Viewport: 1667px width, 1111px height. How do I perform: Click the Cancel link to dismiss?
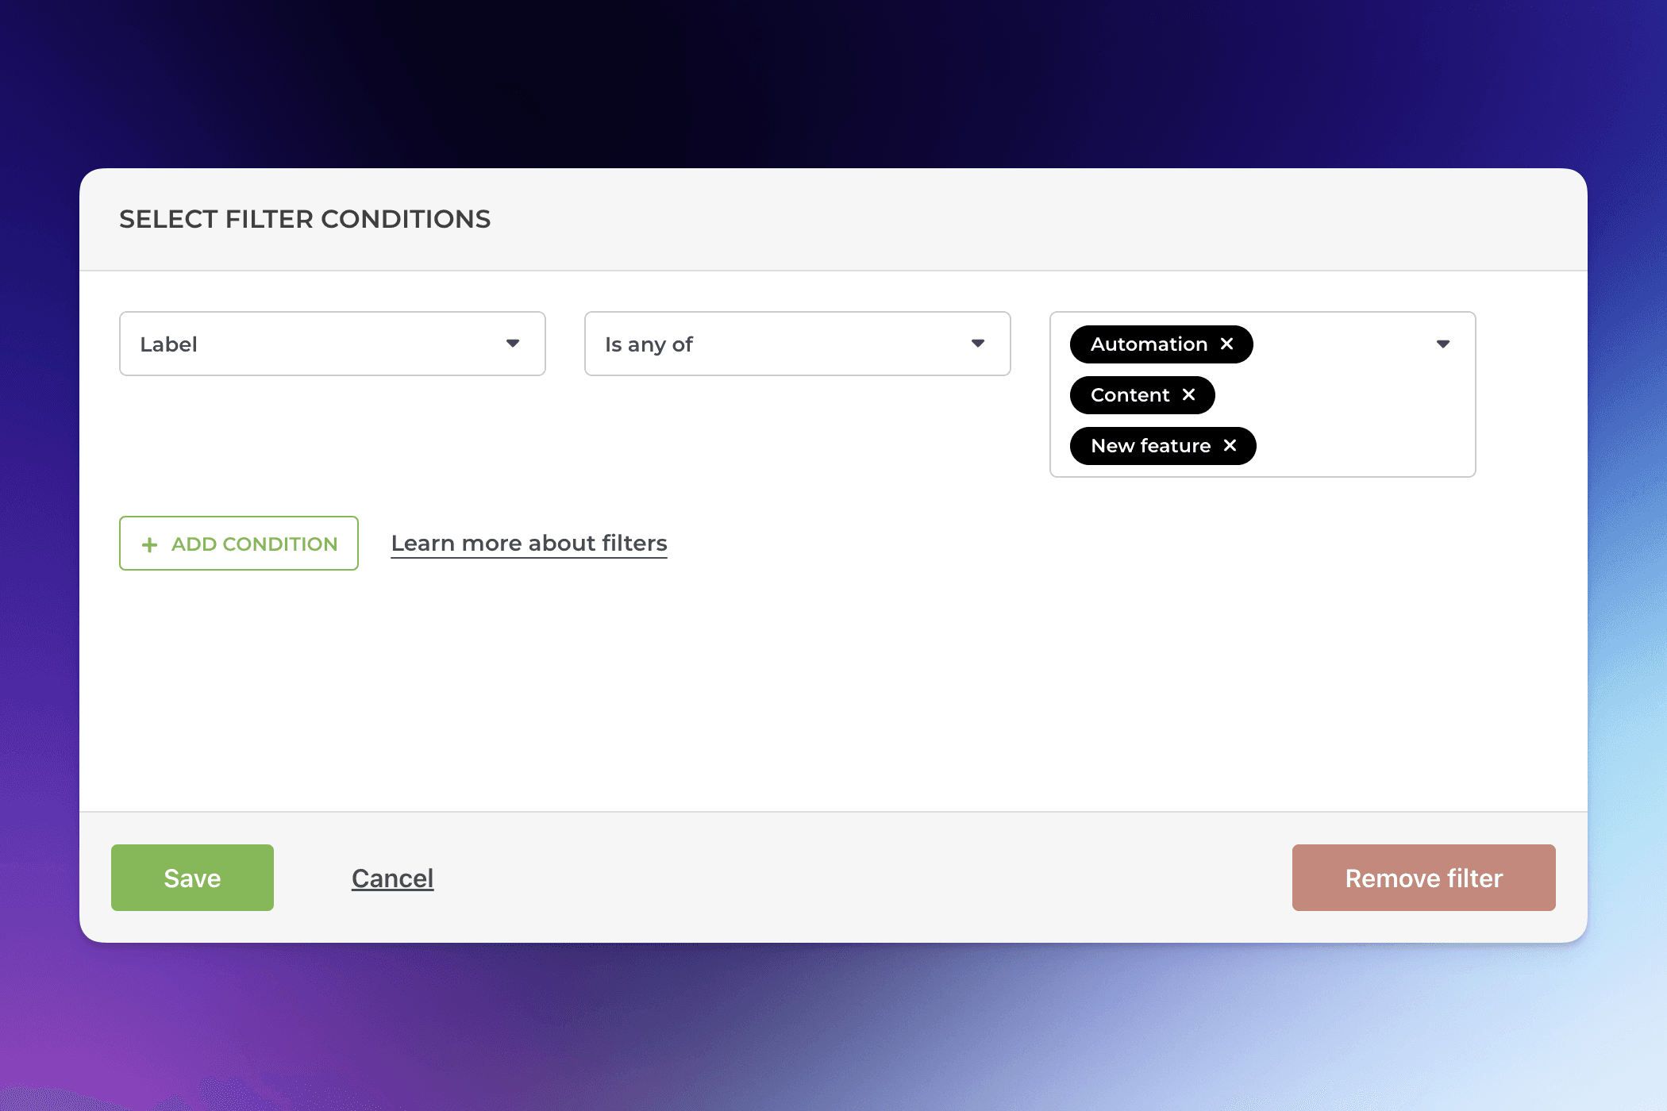tap(392, 878)
